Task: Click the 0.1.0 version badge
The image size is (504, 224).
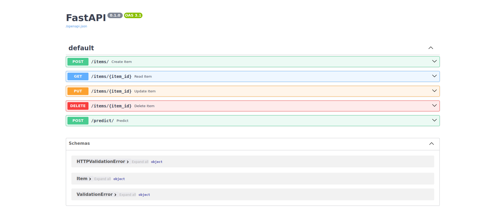Action: [x=115, y=15]
